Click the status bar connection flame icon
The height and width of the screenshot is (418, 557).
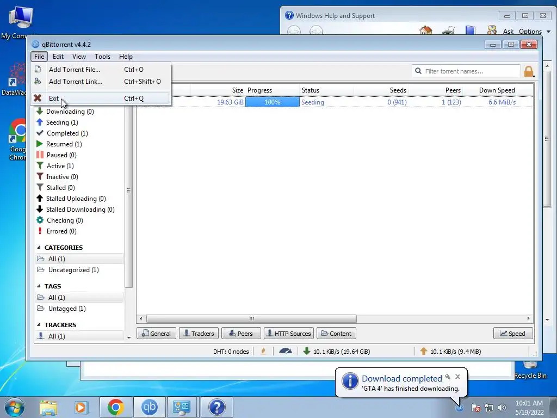click(x=263, y=351)
